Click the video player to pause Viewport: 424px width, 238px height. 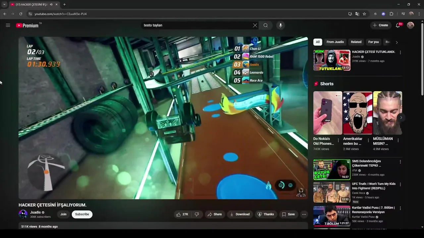[x=163, y=118]
